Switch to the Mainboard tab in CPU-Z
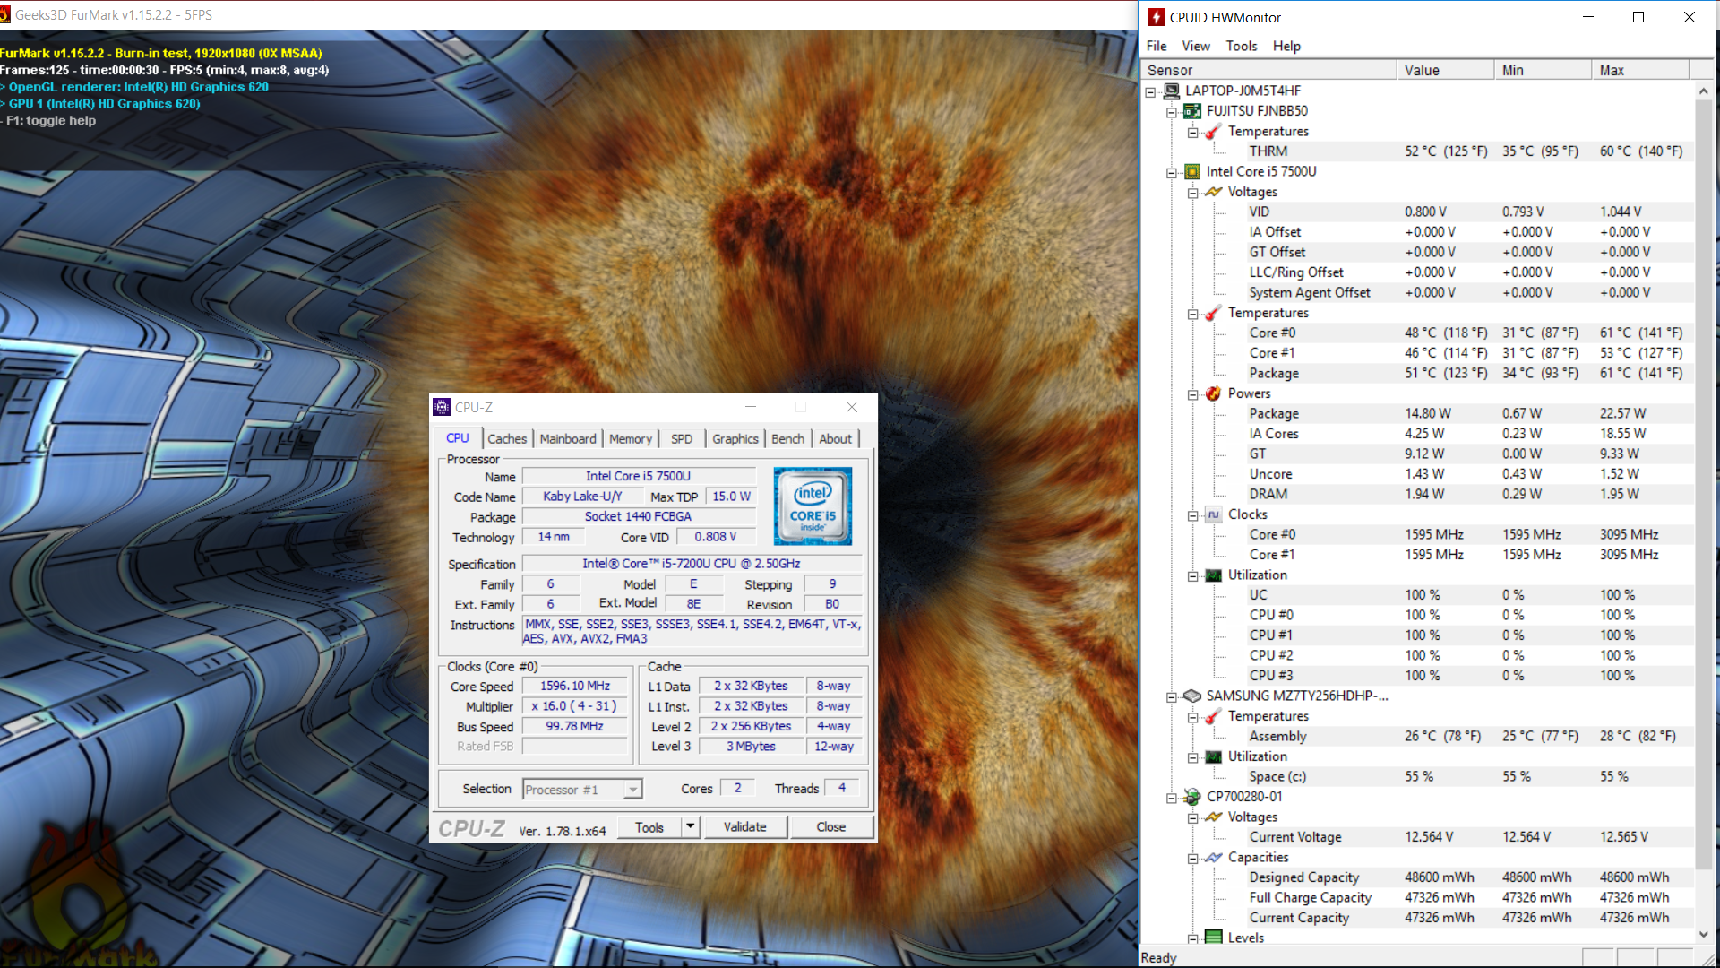1720x968 pixels. click(x=568, y=438)
